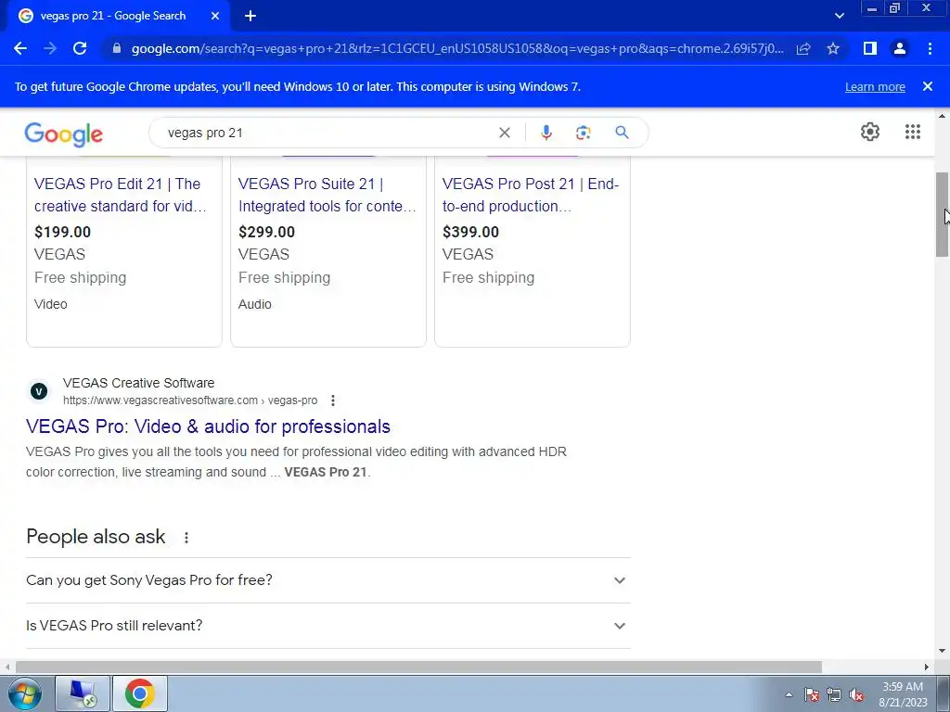This screenshot has width=950, height=712.
Task: Click the vegascreativesoftware.com URL text
Action: click(x=190, y=400)
